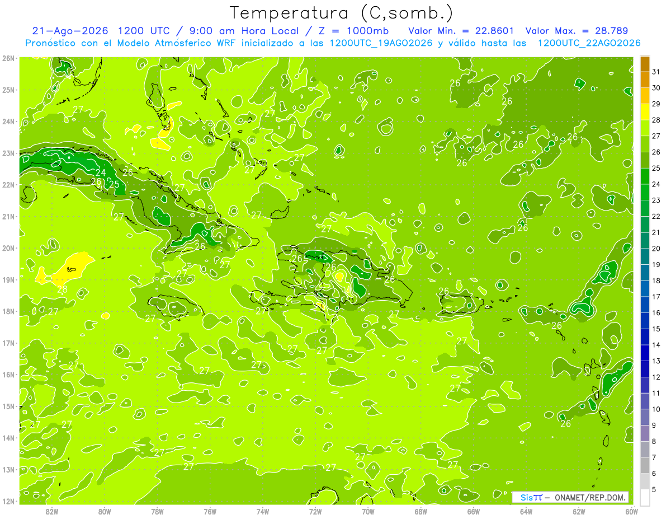Select initialization time "1200UTC_19AGO2026"
The width and height of the screenshot is (671, 519).
(381, 43)
